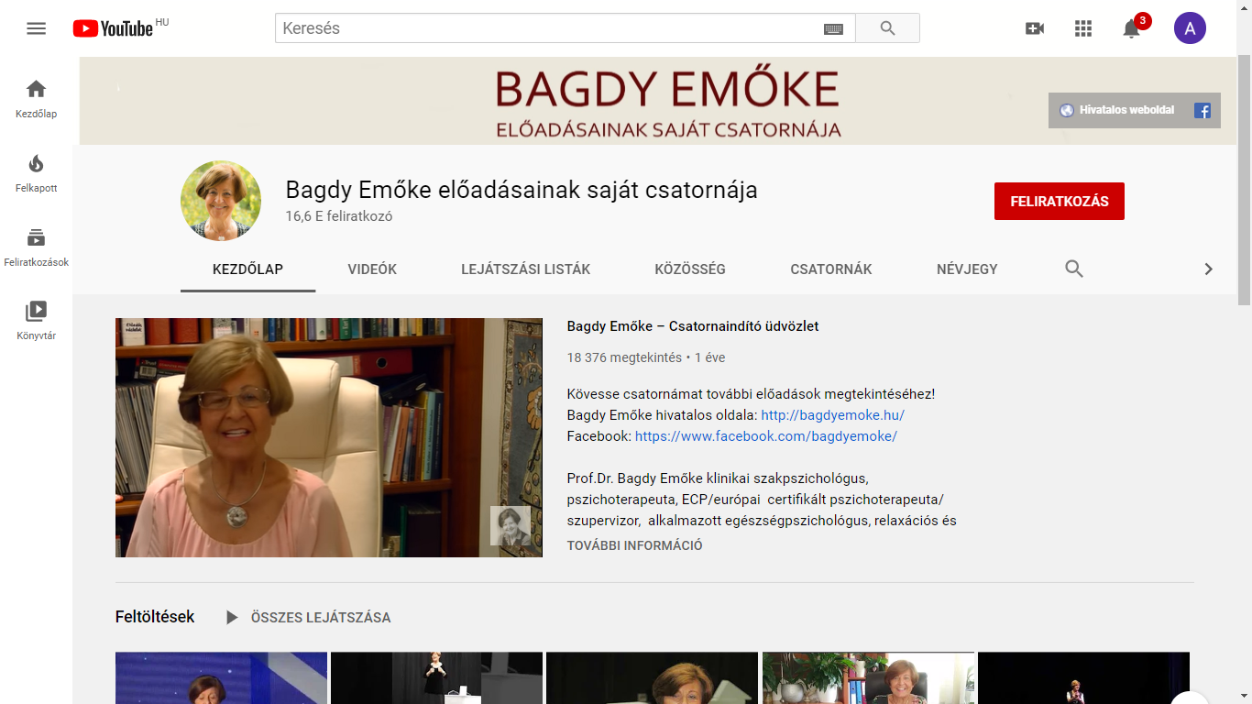The height and width of the screenshot is (704, 1252).
Task: Click the channel name heading text
Action: (x=522, y=190)
